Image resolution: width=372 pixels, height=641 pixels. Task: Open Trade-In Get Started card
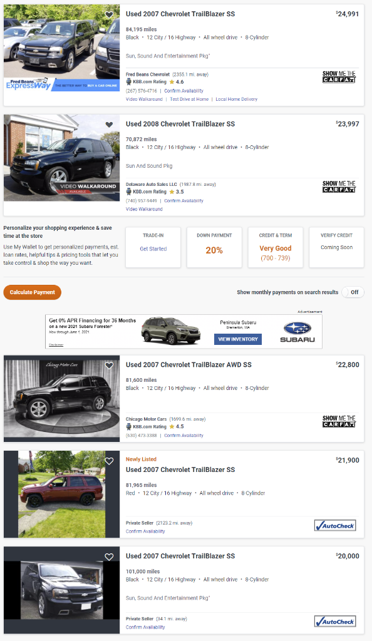coord(153,247)
